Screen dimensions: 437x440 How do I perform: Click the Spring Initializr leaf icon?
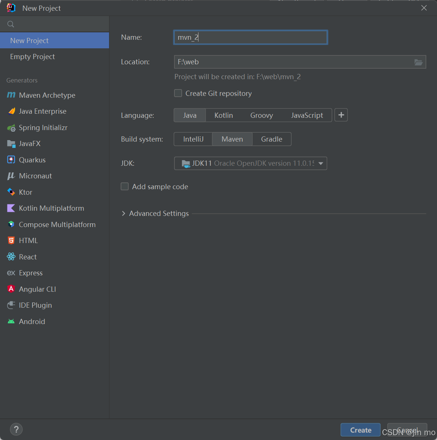pos(11,128)
